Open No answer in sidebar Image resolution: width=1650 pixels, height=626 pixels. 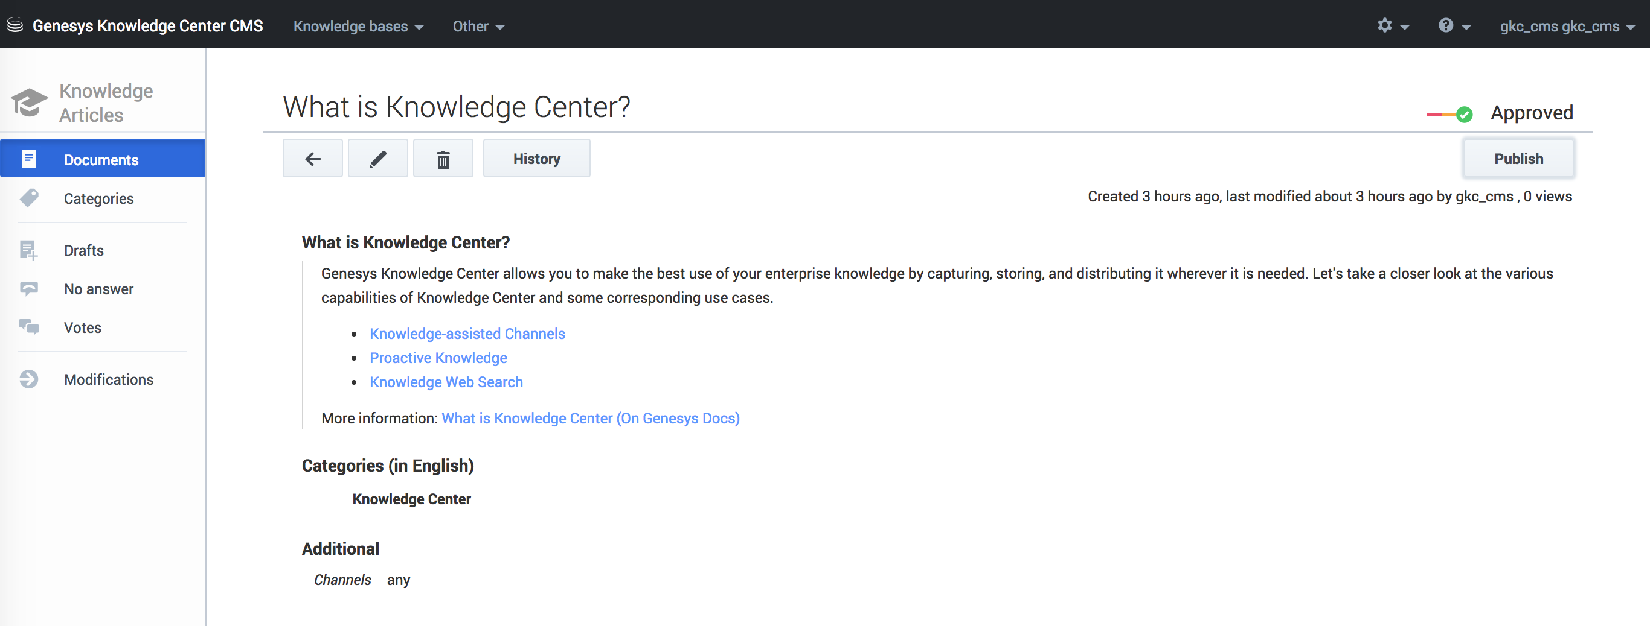tap(98, 289)
